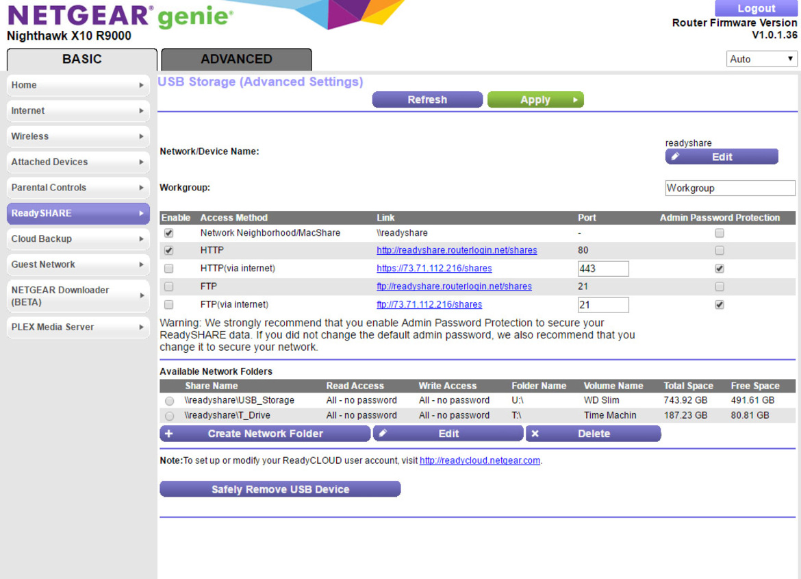The image size is (801, 579).
Task: Delete the selected network folder
Action: click(593, 434)
